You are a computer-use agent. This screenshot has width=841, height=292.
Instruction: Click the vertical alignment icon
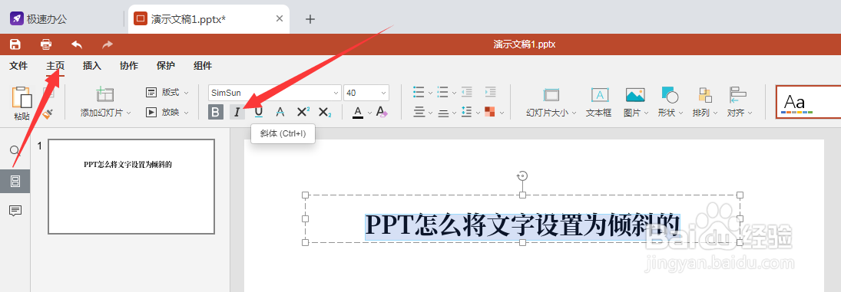click(442, 113)
